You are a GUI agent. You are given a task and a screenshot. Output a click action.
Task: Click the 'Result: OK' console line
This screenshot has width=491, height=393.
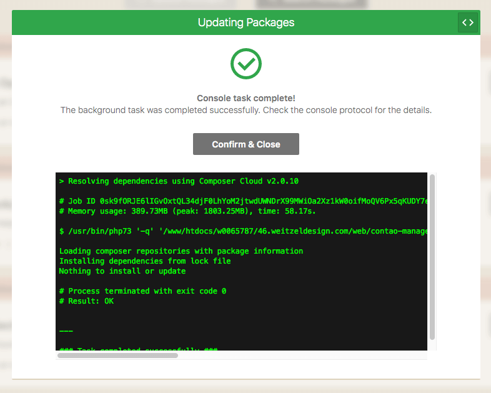pos(86,301)
